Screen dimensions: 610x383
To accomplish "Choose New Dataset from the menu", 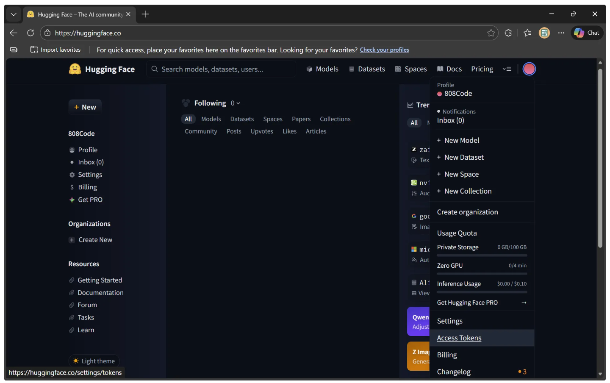I will 482,157.
